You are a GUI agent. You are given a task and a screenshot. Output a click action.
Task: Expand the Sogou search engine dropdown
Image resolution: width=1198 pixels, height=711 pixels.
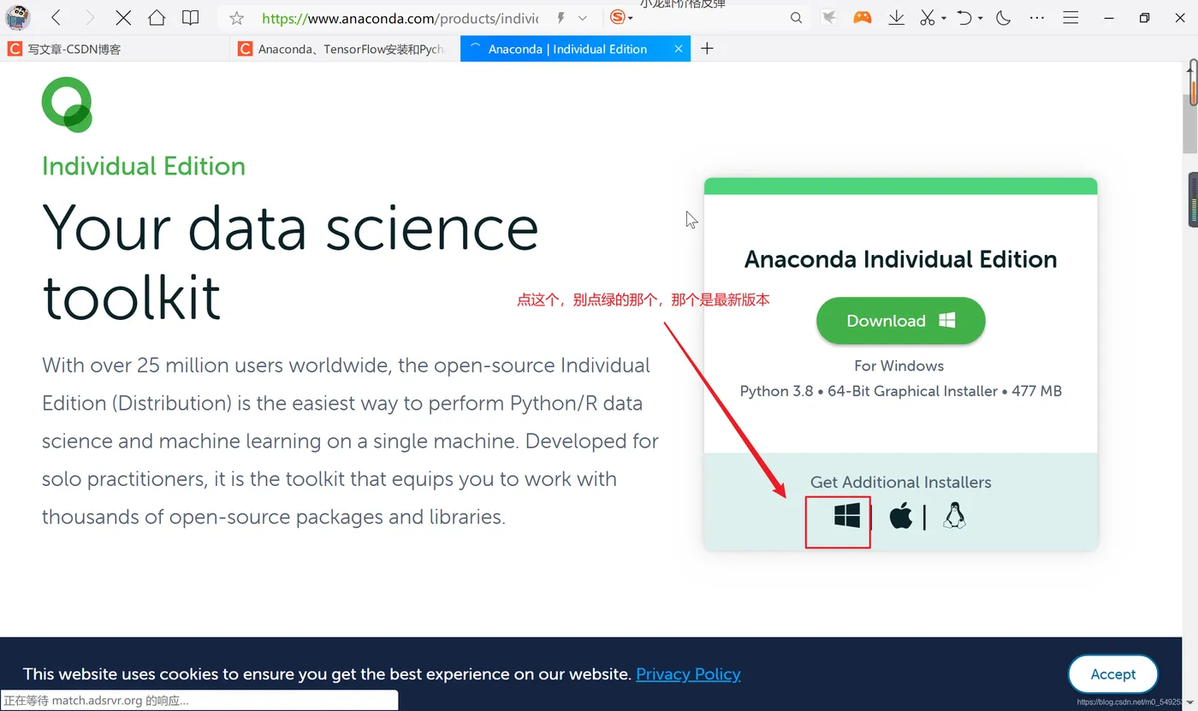click(631, 18)
